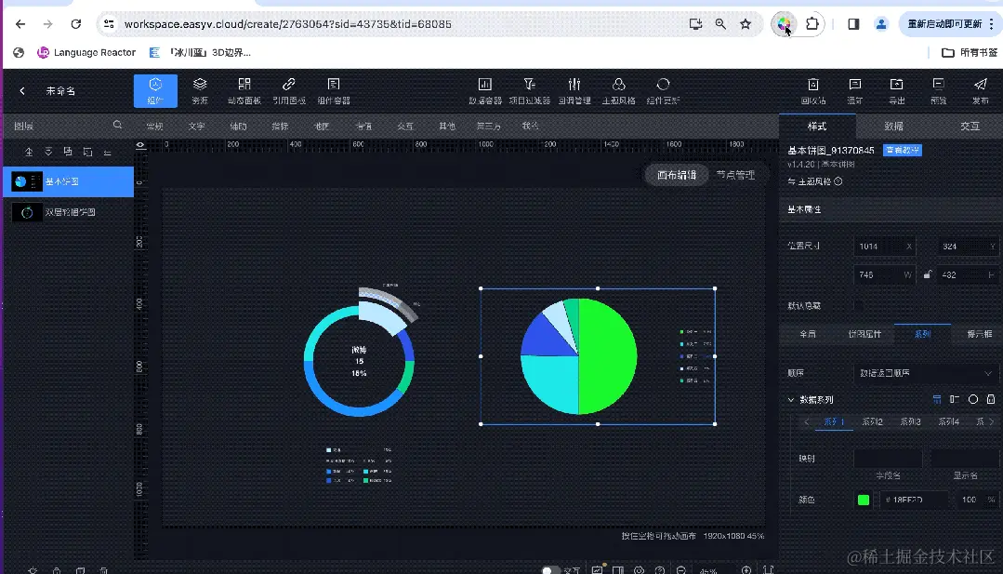Click the first blue list icon in 数据系列 header
Image resolution: width=1003 pixels, height=574 pixels.
coord(937,399)
